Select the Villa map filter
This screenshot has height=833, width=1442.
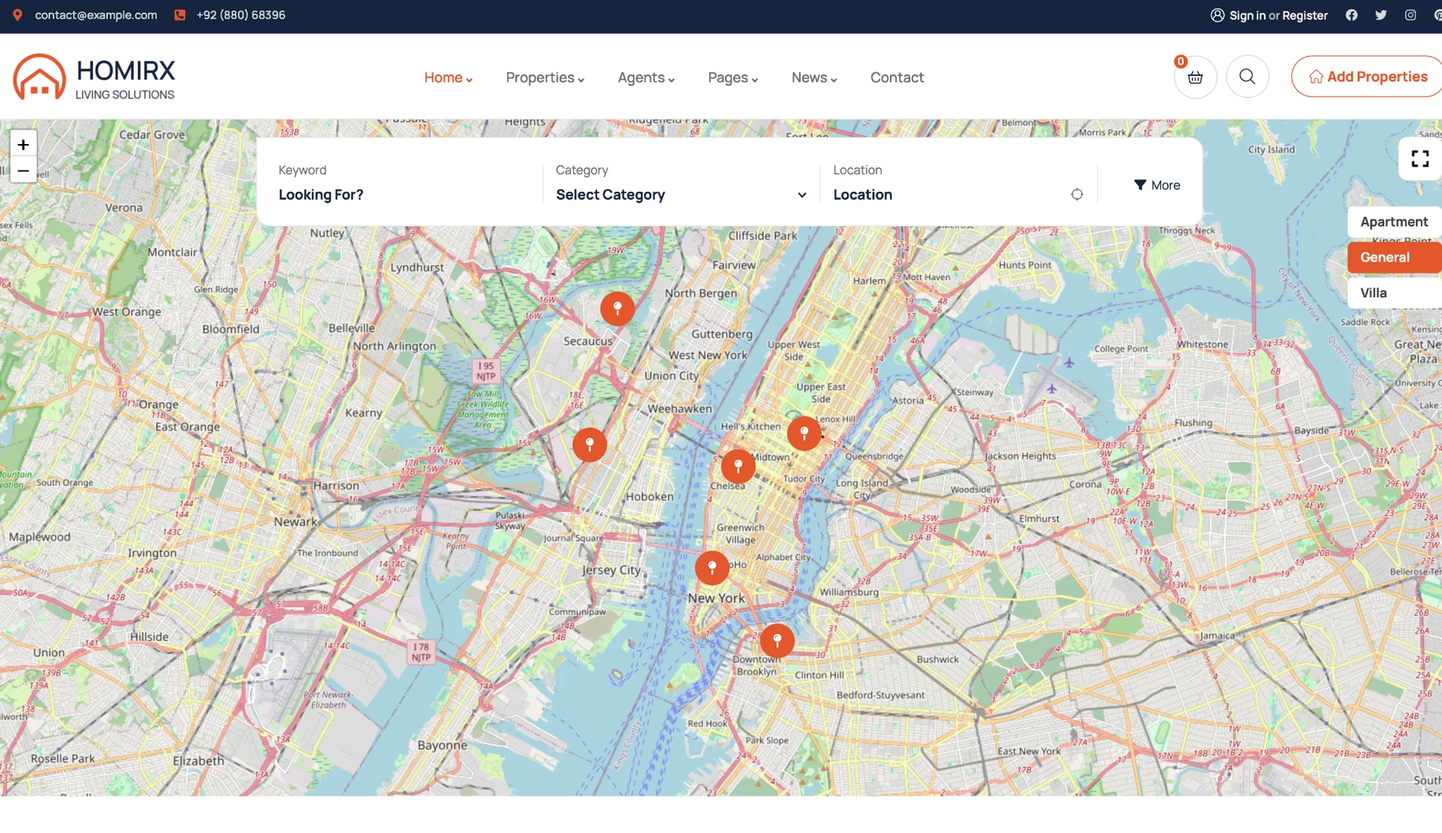coord(1374,293)
